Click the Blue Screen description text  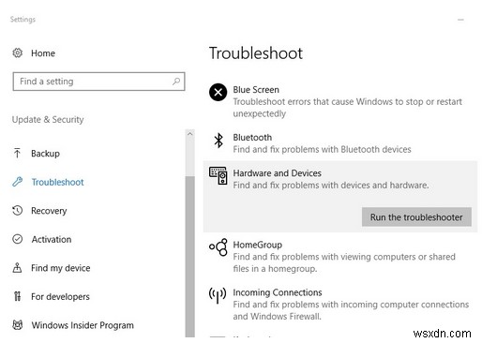click(347, 108)
